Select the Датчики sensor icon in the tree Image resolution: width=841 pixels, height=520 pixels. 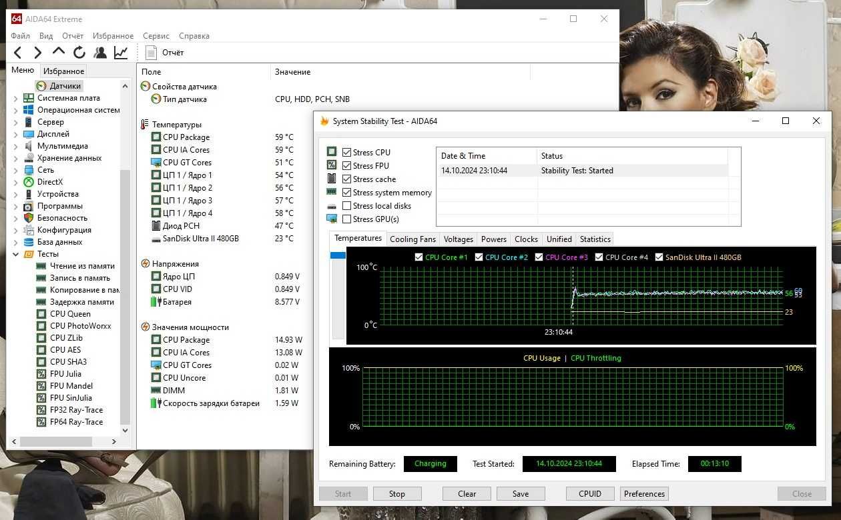coord(41,86)
